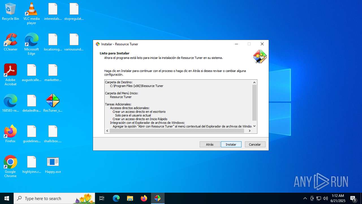Select the shallxbox file icon
This screenshot has width=362, height=204.
(53, 134)
